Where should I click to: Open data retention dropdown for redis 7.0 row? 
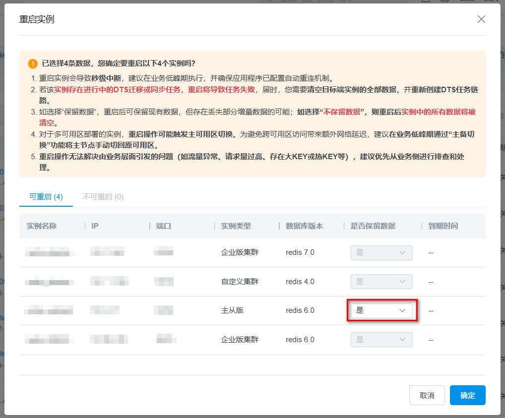(381, 252)
